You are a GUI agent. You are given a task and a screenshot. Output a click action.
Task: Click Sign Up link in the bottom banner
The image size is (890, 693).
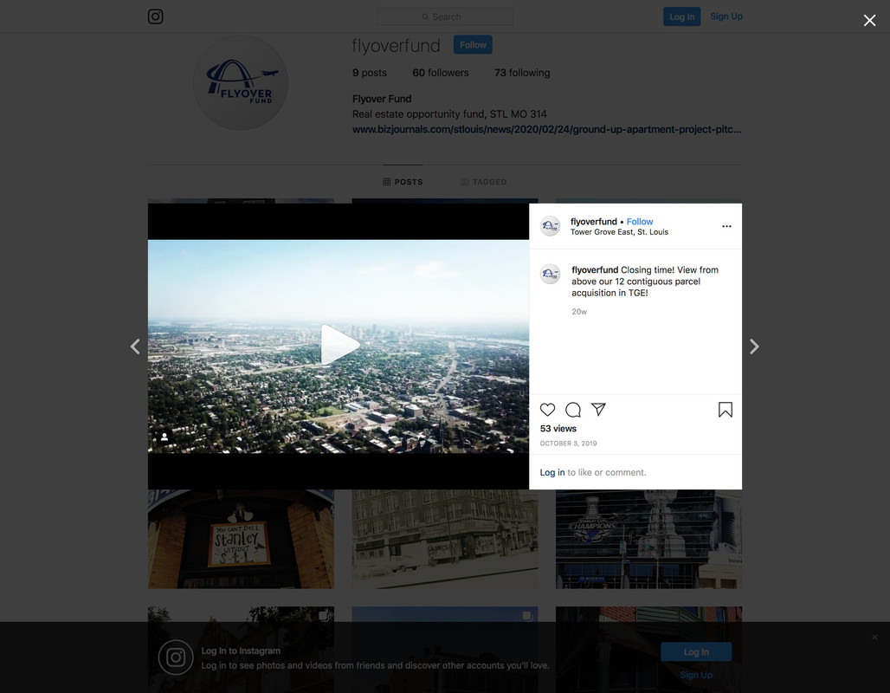696,675
